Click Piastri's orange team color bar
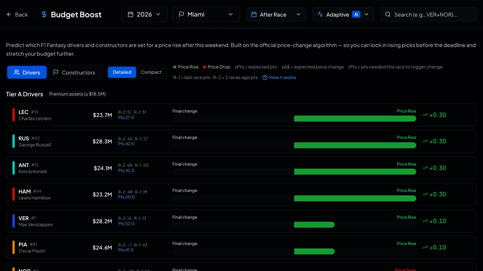483x271 pixels. (14, 247)
